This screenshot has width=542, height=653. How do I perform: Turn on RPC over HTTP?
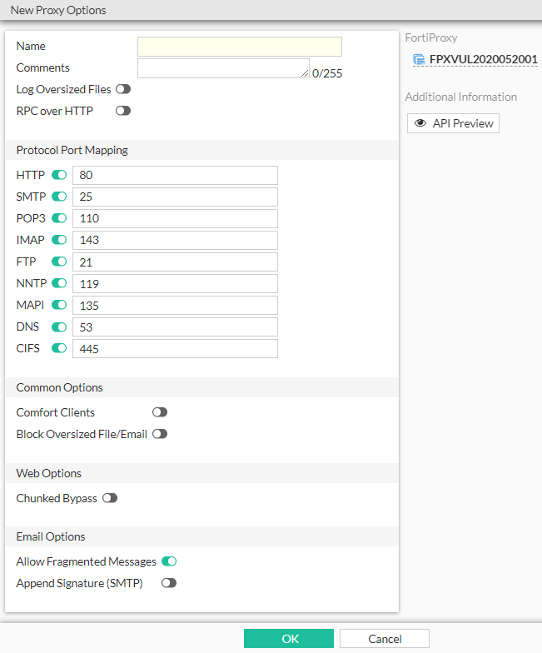tap(123, 111)
